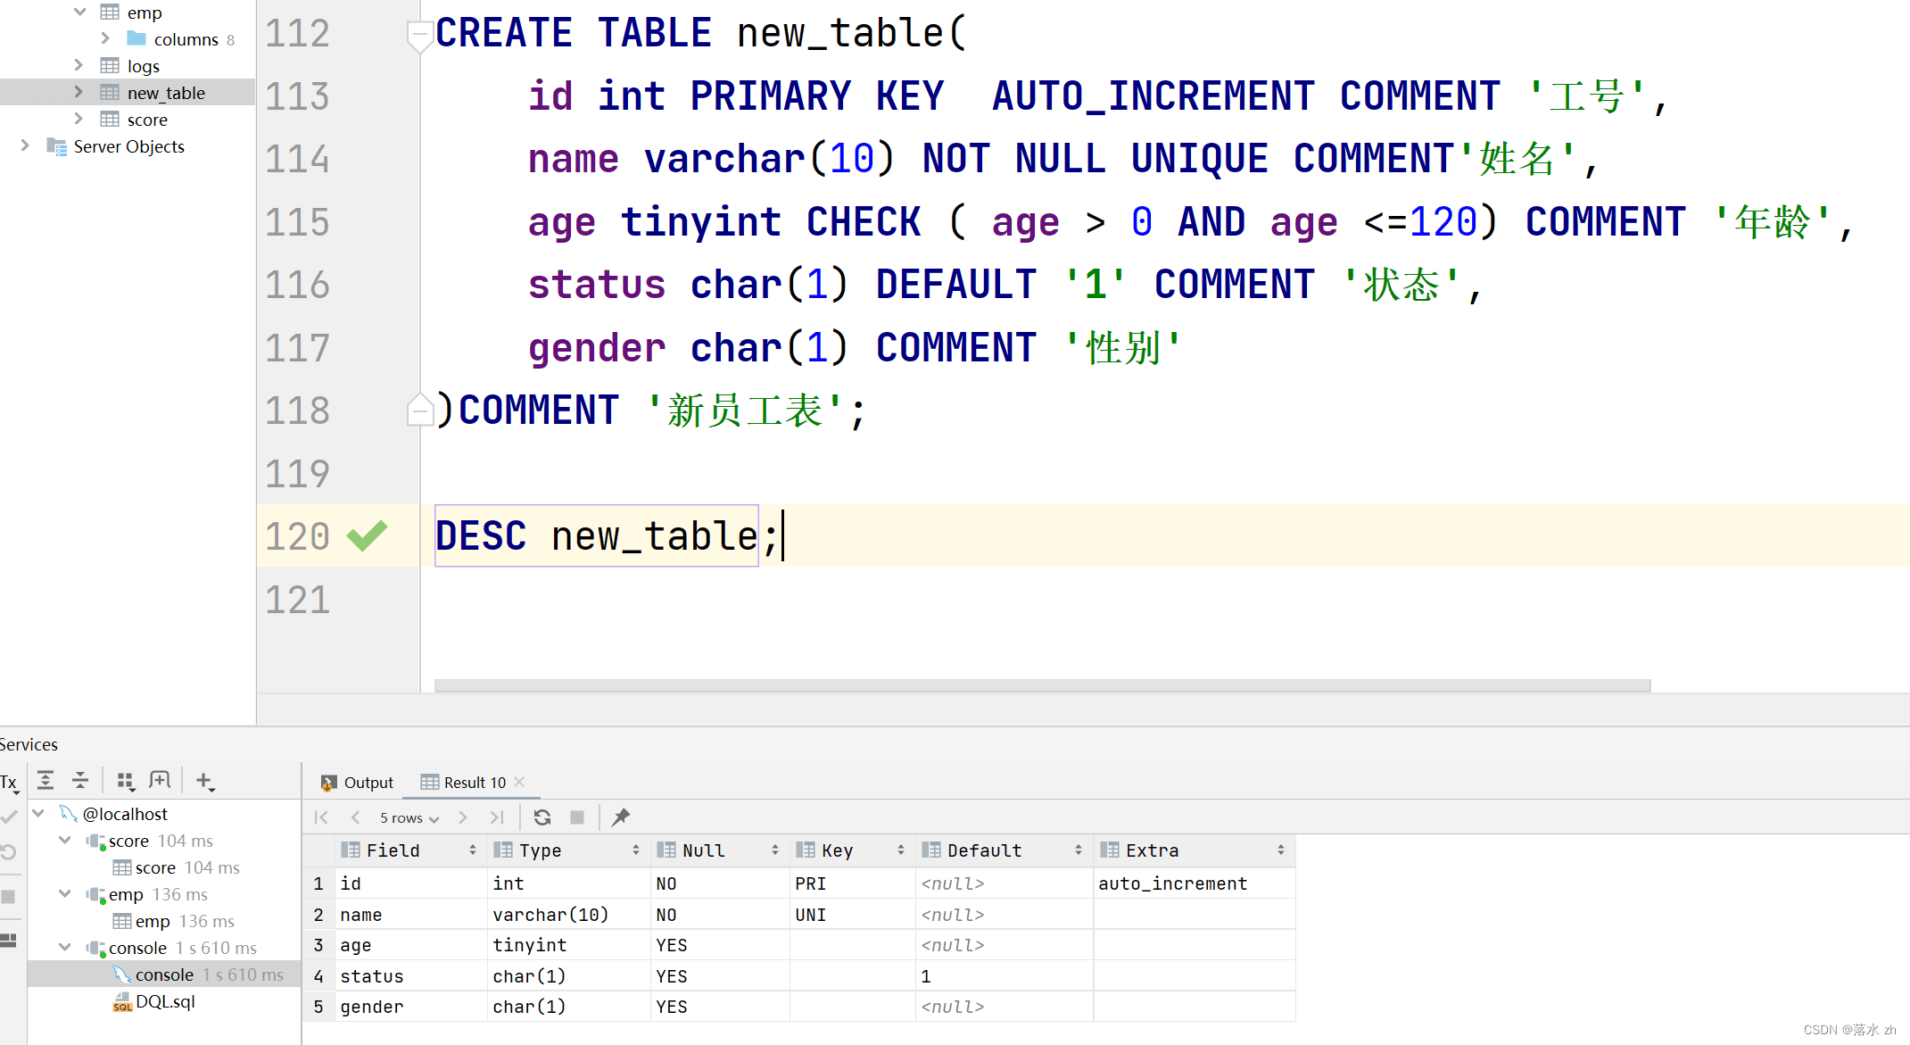Fold the CREATE TABLE block at line 112
Viewport: 1910px width, 1045px height.
(x=419, y=36)
